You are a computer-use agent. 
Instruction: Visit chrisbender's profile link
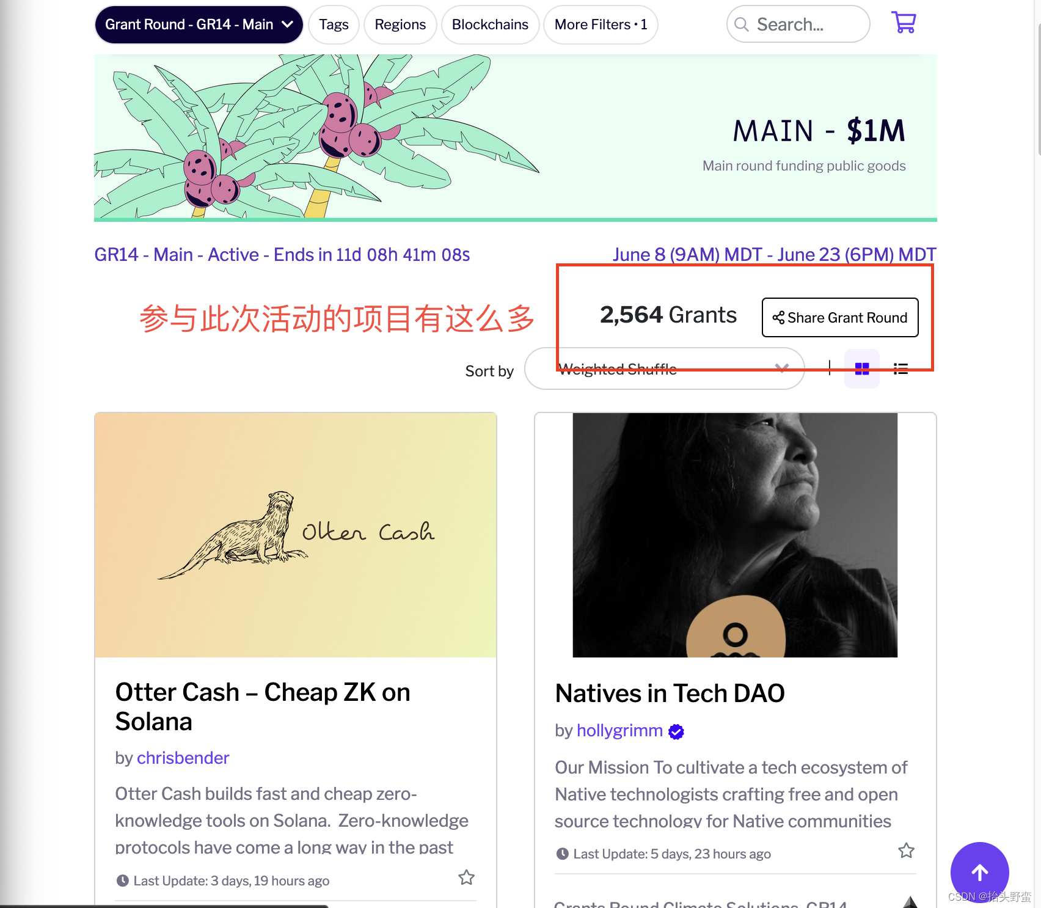pyautogui.click(x=183, y=758)
